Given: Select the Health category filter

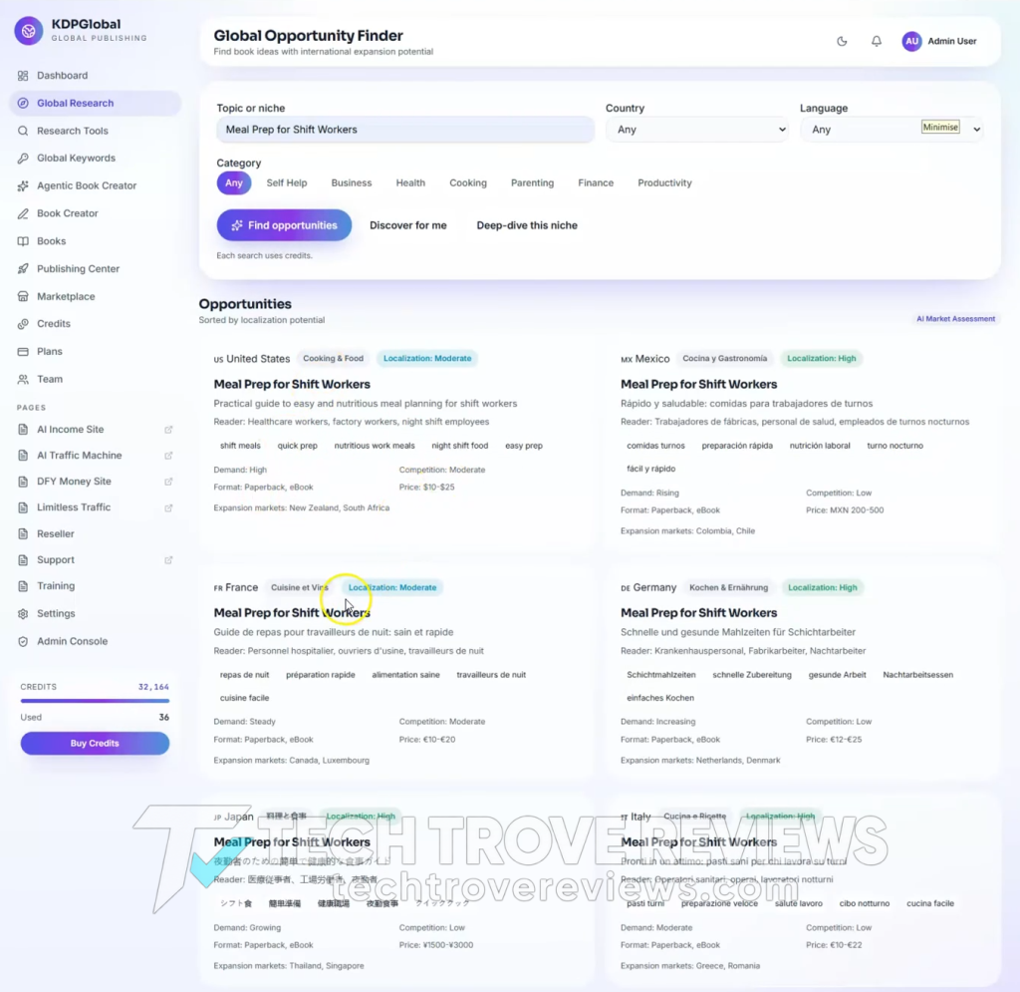Looking at the screenshot, I should point(410,182).
